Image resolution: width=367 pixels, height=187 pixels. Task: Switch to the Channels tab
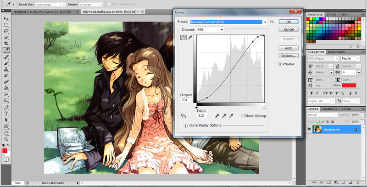click(x=329, y=109)
